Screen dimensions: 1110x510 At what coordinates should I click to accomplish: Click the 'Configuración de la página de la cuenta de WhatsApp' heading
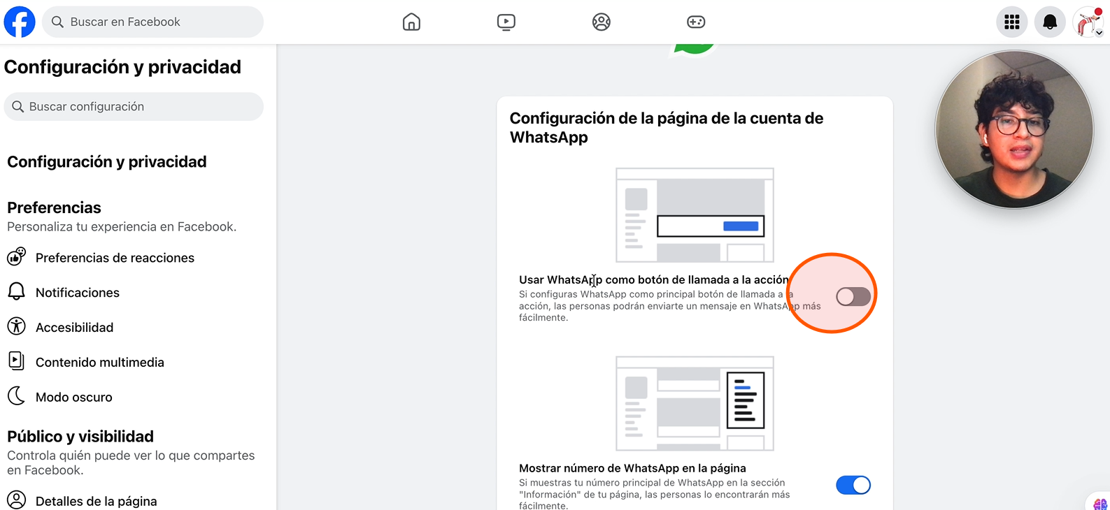[x=667, y=128]
